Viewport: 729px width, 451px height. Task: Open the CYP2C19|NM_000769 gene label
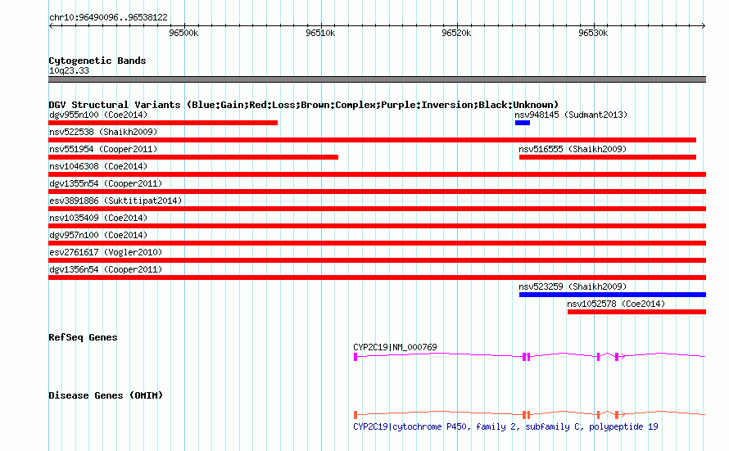click(395, 347)
